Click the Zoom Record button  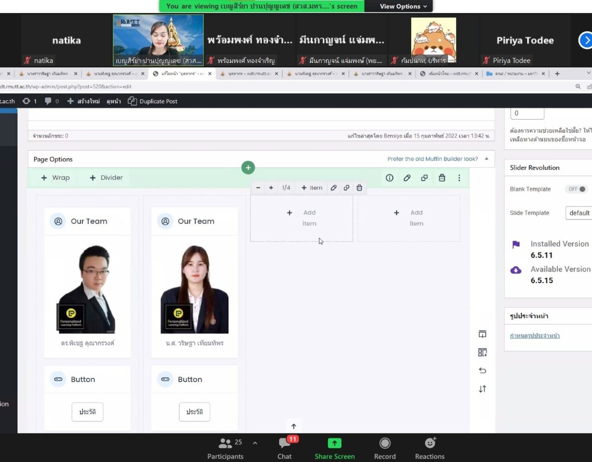point(385,448)
